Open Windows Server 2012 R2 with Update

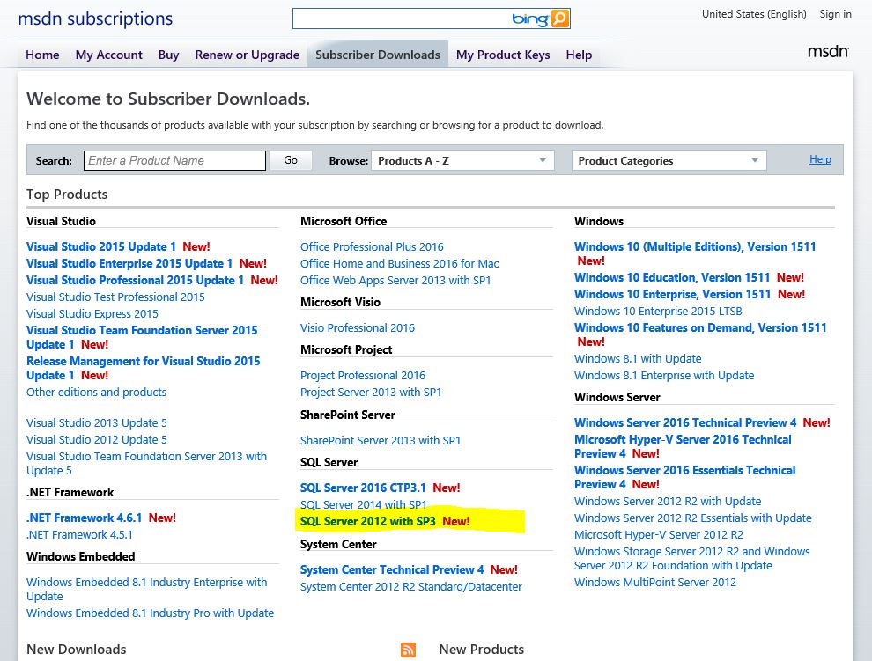(x=668, y=502)
